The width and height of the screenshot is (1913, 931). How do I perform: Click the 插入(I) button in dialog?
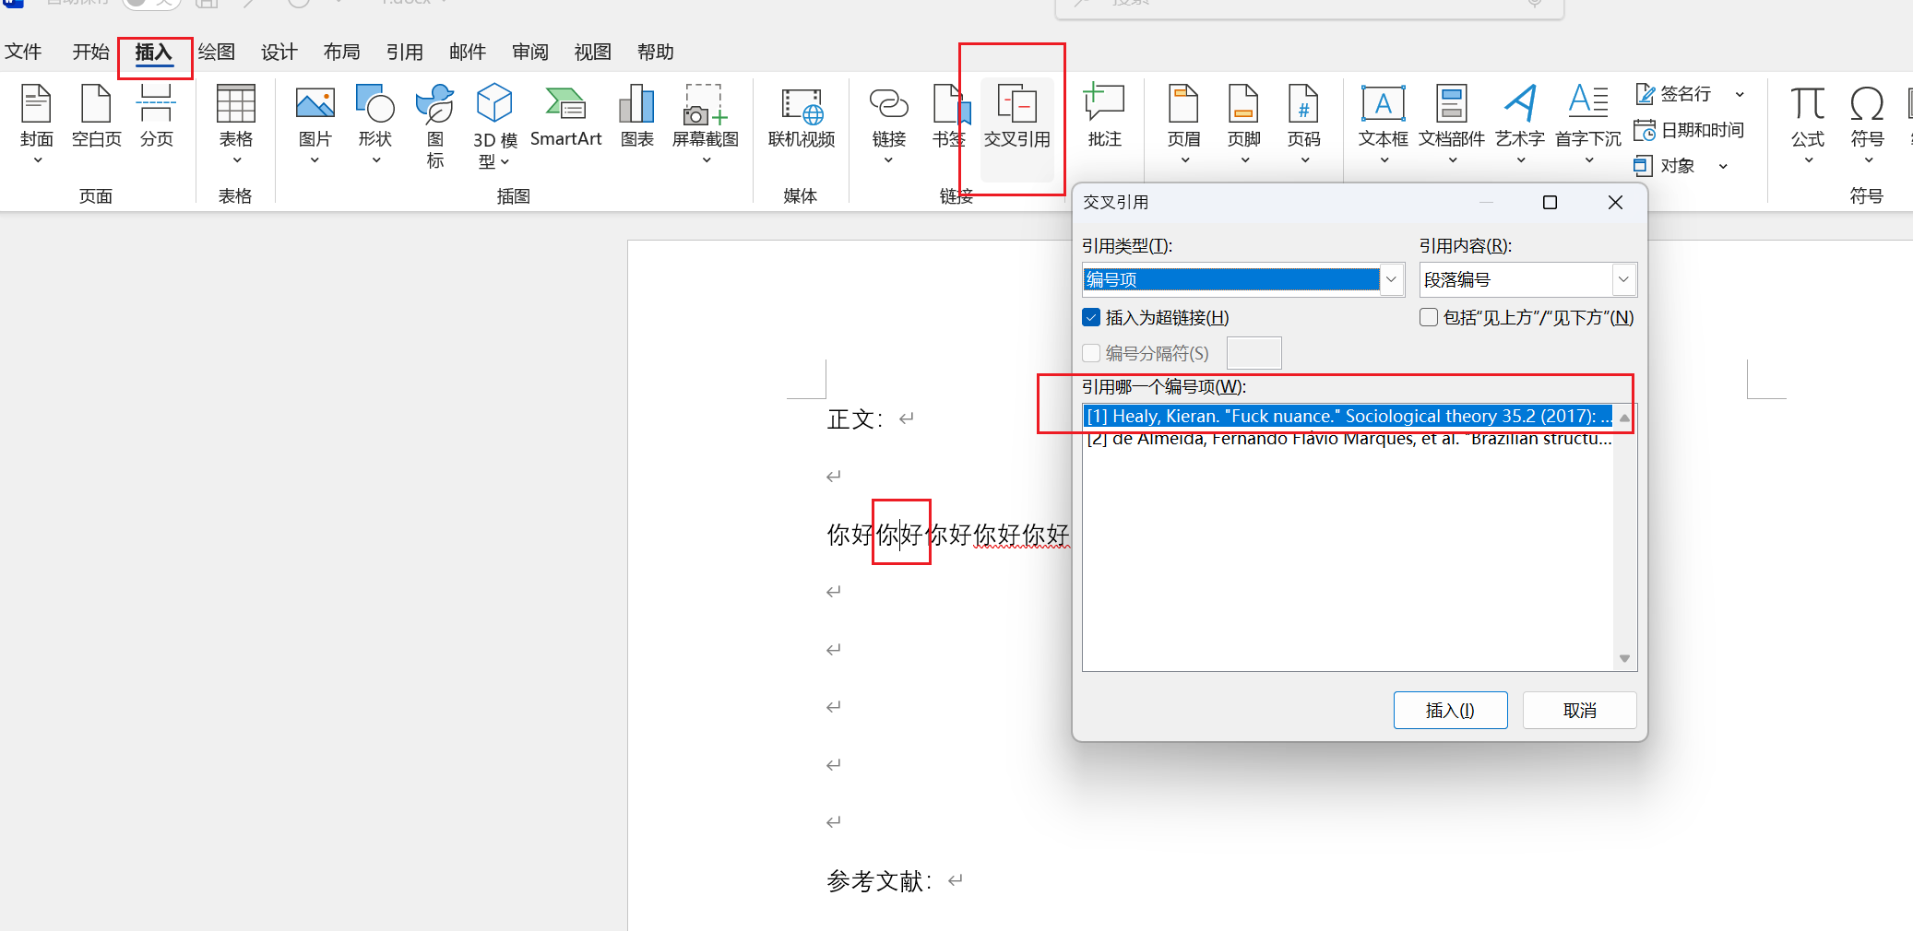click(x=1450, y=711)
